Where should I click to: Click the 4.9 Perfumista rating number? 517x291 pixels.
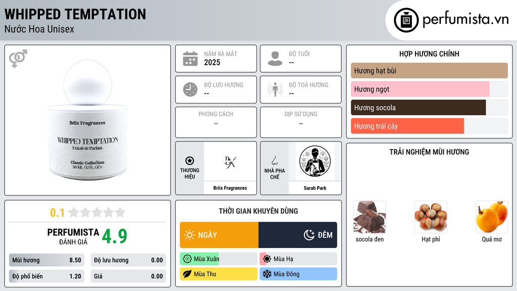click(115, 236)
